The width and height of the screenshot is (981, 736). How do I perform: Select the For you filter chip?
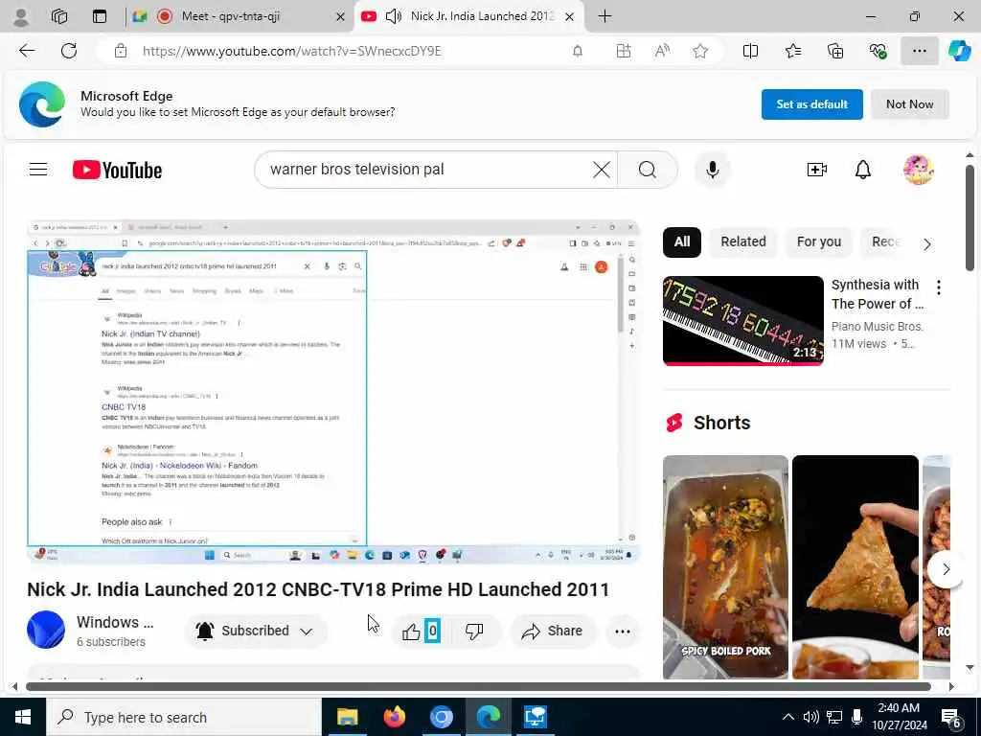coord(819,241)
